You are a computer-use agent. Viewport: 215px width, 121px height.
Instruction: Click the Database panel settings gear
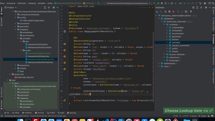(x=206, y=7)
